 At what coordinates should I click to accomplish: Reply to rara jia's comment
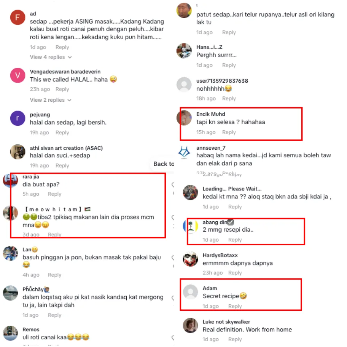[x=55, y=194]
